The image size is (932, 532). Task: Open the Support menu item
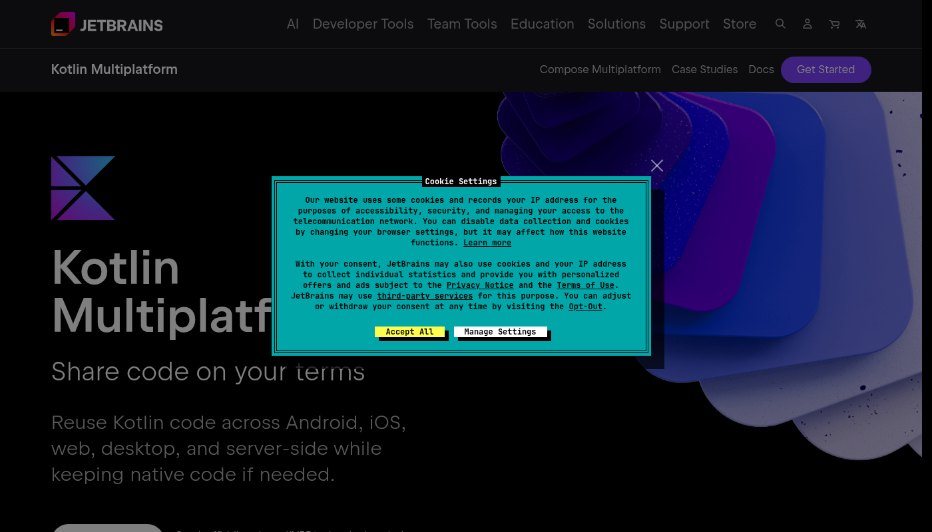[x=684, y=24]
